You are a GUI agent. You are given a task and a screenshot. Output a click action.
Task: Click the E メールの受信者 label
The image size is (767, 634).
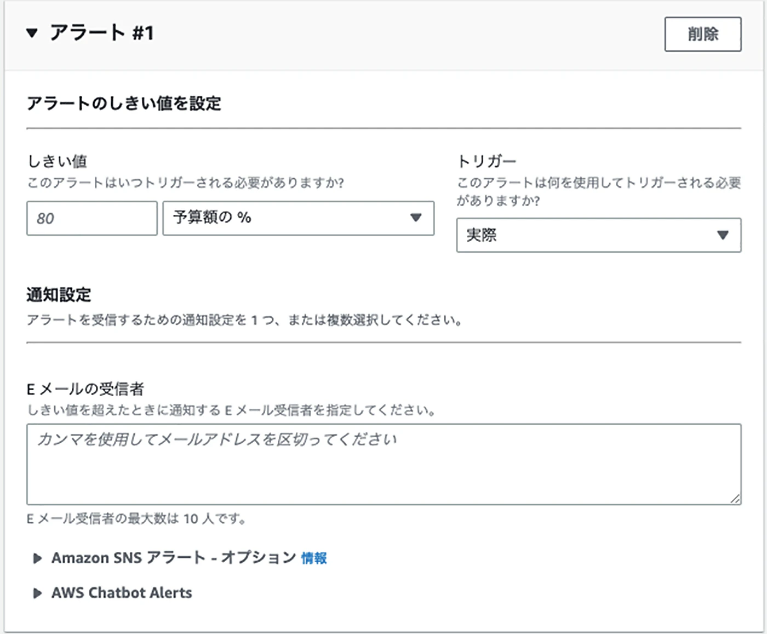click(85, 389)
